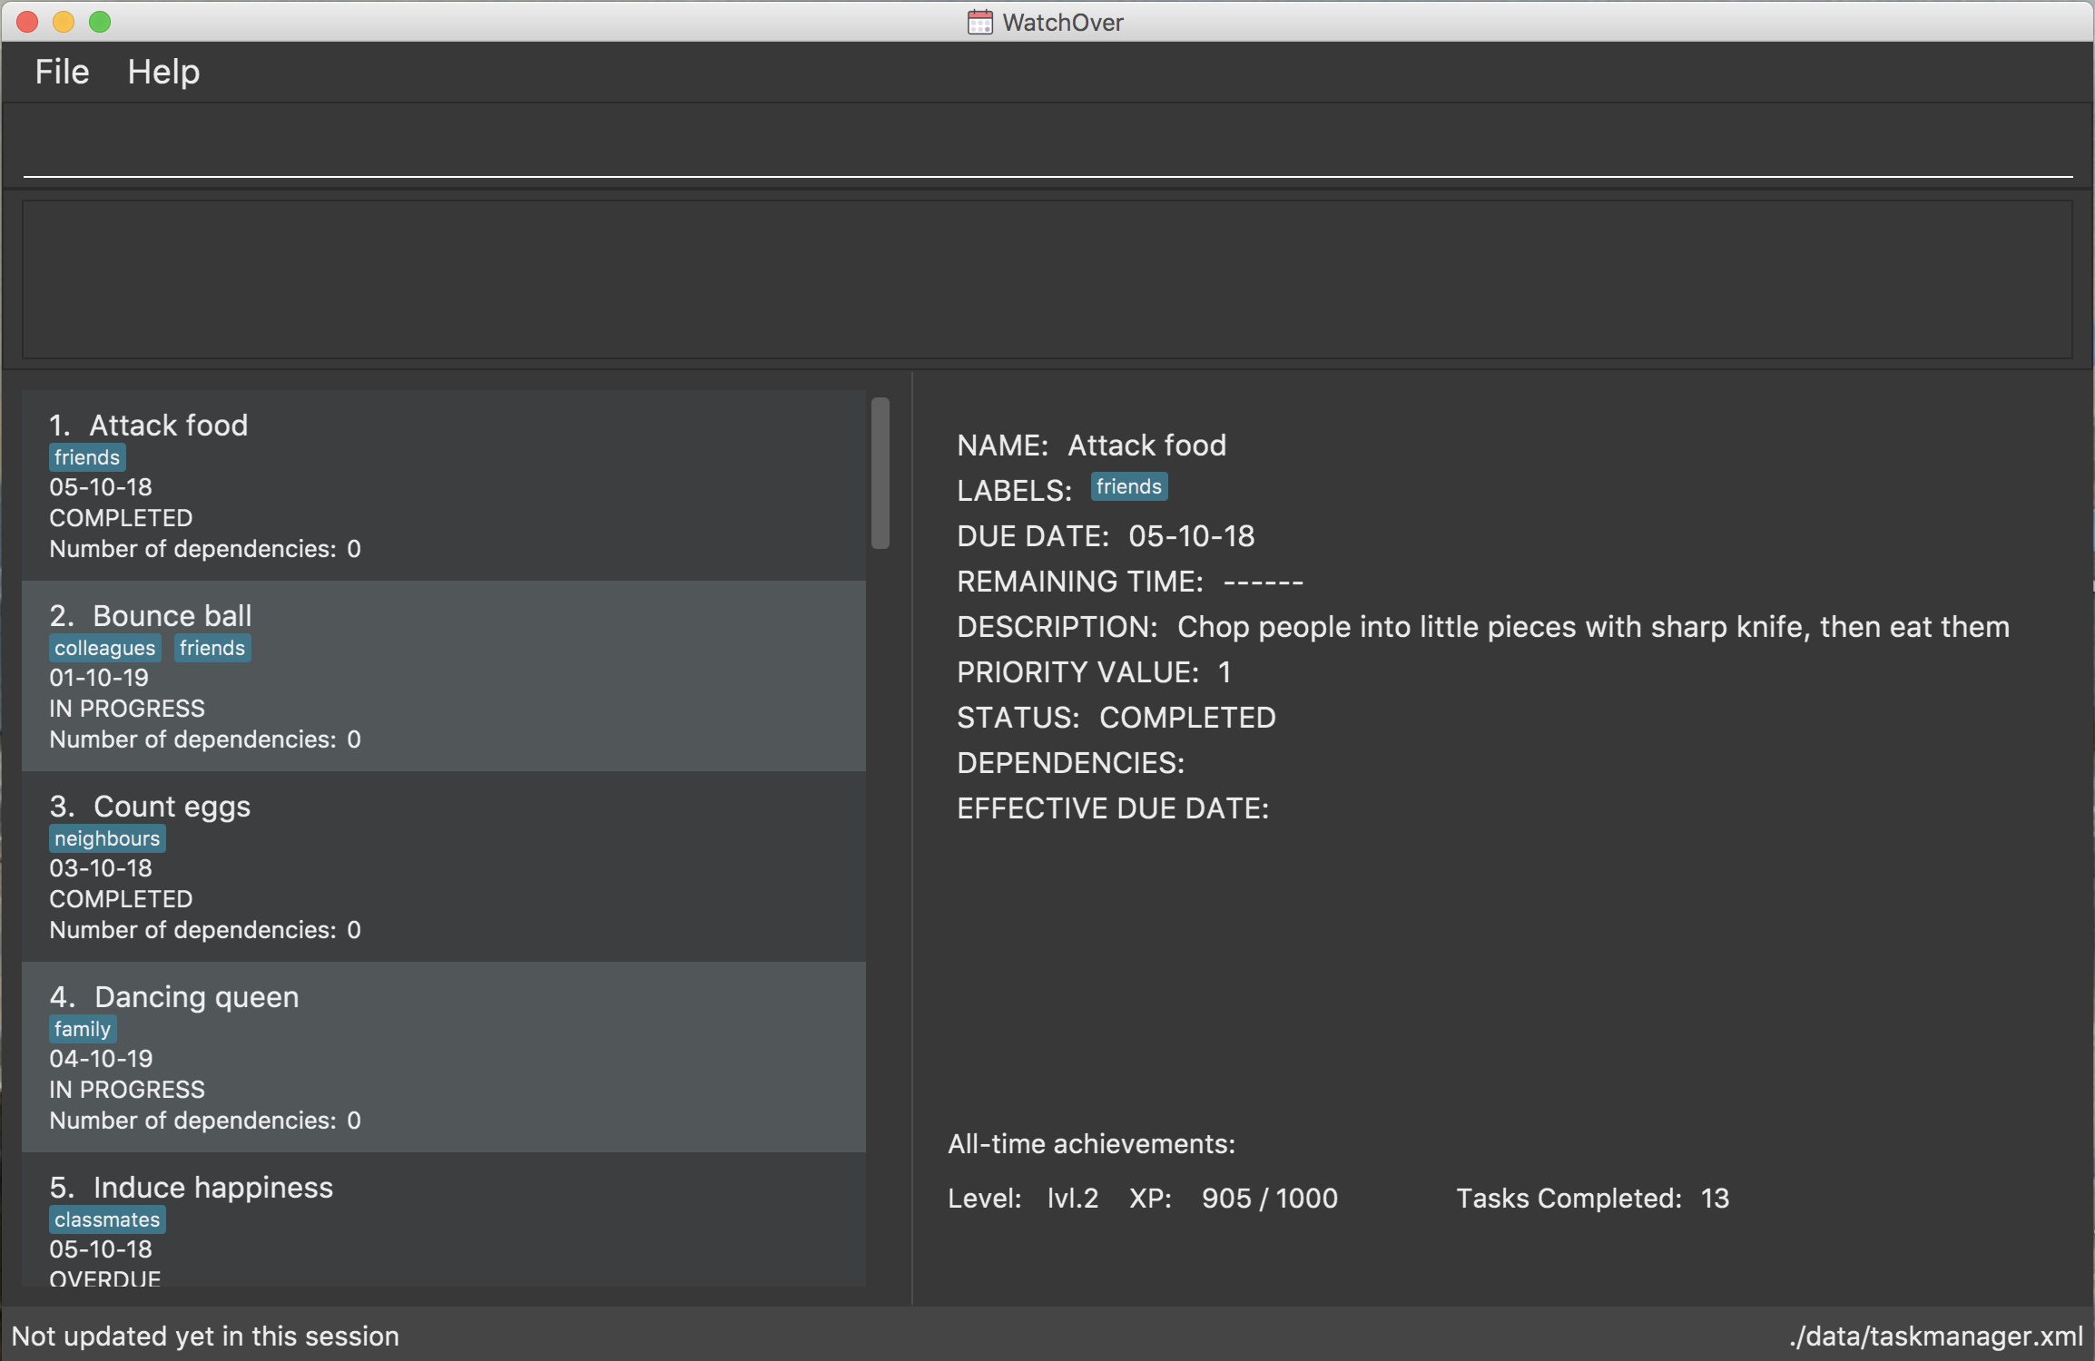Screen dimensions: 2095x1361
Task: Click Level lvl.2 value
Action: 1073,1199
